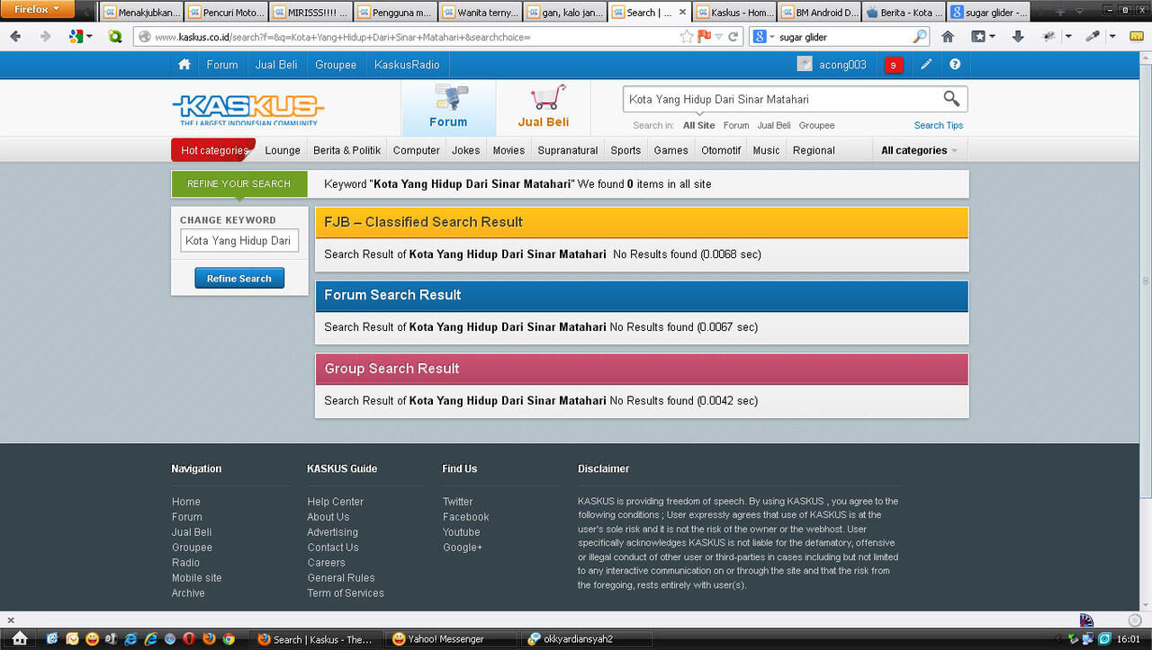This screenshot has height=650, width=1152.
Task: Open the acong003 user profile
Action: (832, 65)
